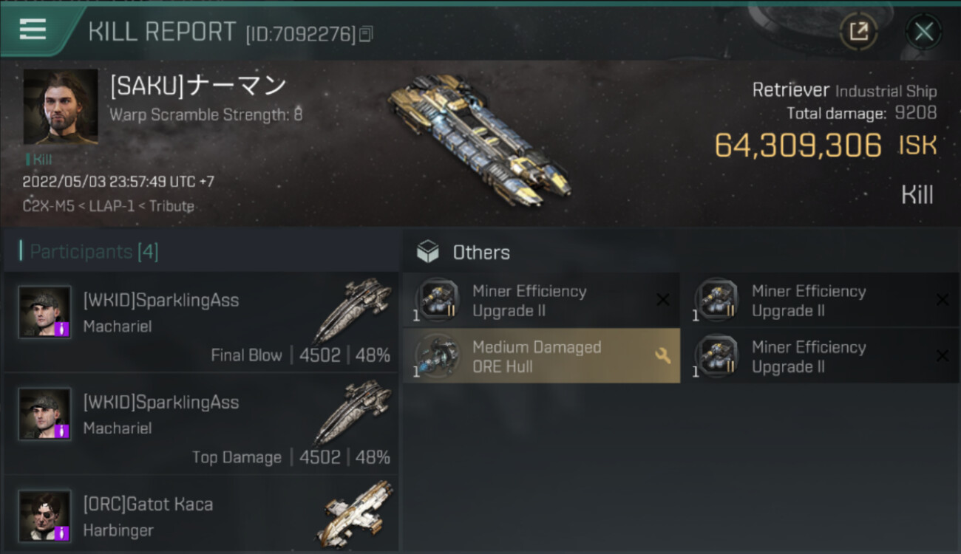The image size is (961, 554).
Task: Click the C2X-M5 system location link
Action: point(49,206)
